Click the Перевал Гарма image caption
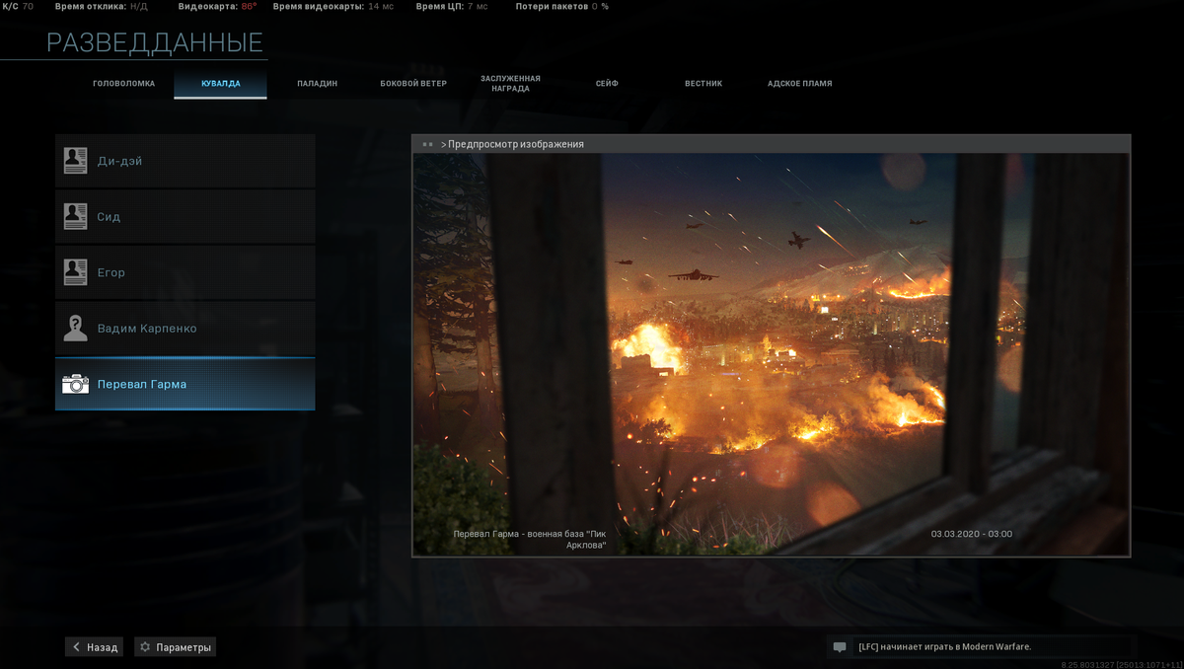 pos(529,539)
